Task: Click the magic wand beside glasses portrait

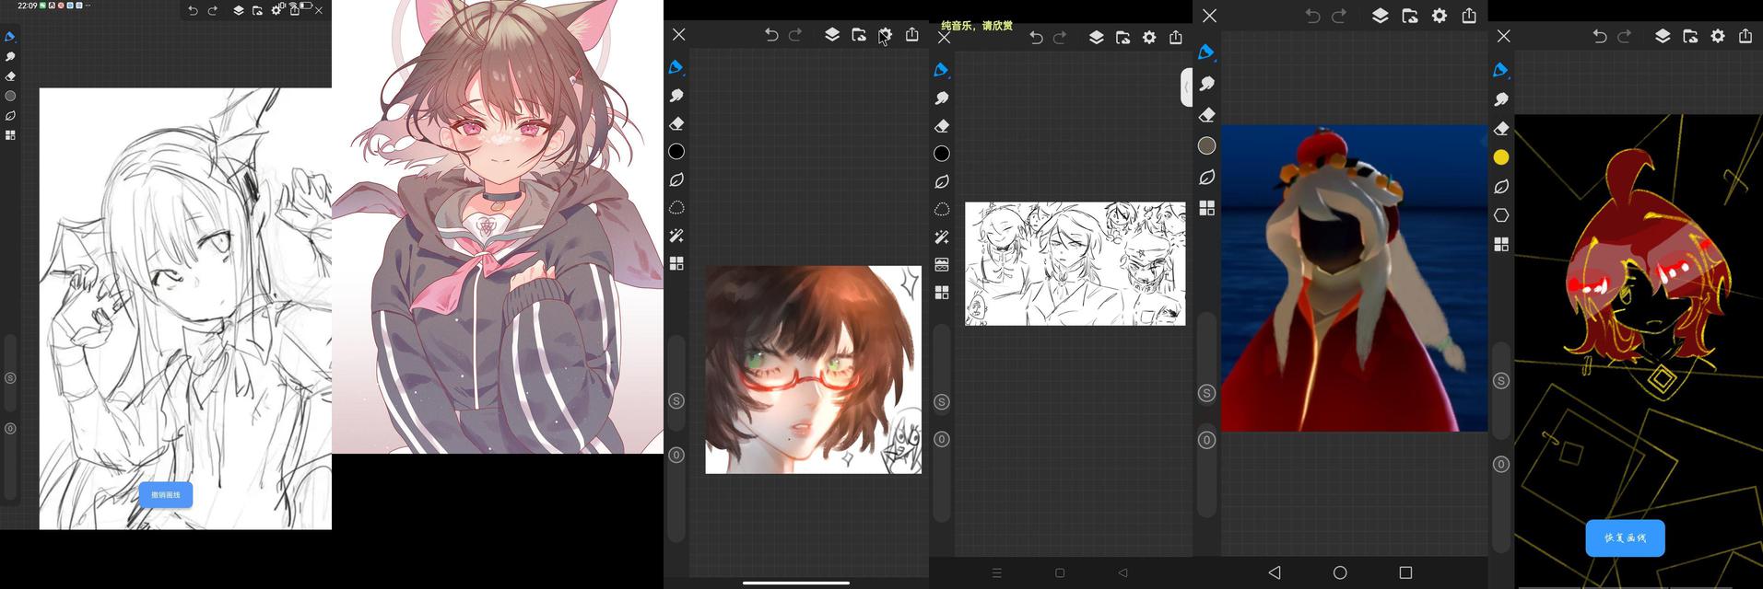Action: pos(676,236)
